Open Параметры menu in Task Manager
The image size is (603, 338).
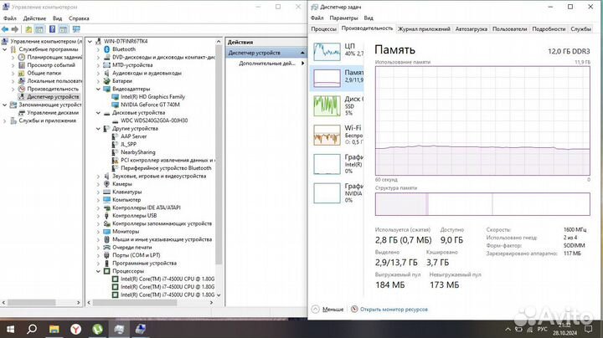[x=343, y=18]
